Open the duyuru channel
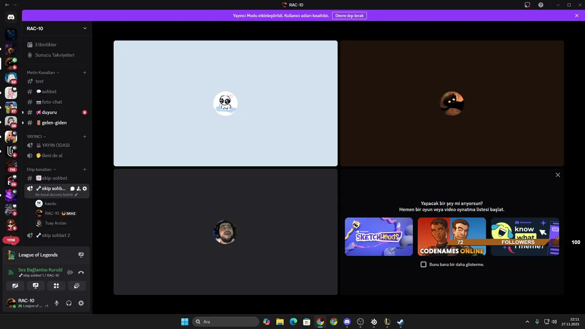The width and height of the screenshot is (585, 329). [x=57, y=112]
